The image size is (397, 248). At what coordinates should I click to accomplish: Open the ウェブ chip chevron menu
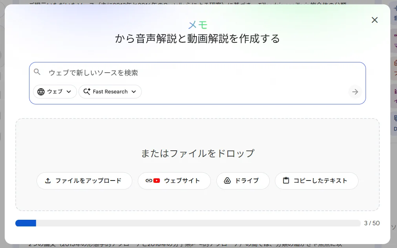coord(69,91)
